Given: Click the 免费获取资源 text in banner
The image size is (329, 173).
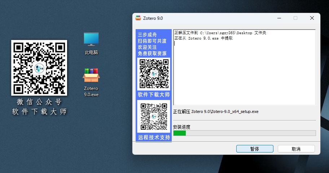Looking at the screenshot, I should (x=152, y=54).
